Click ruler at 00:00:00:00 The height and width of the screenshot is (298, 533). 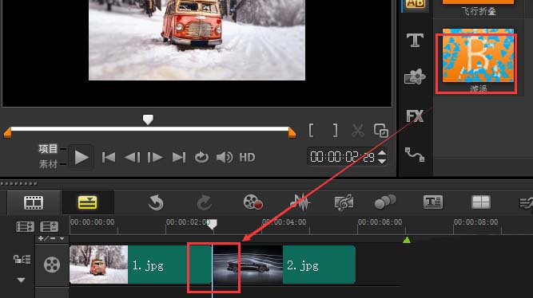92,222
